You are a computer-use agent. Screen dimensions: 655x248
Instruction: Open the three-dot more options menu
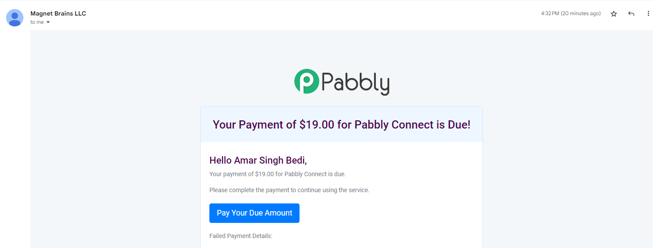(648, 14)
